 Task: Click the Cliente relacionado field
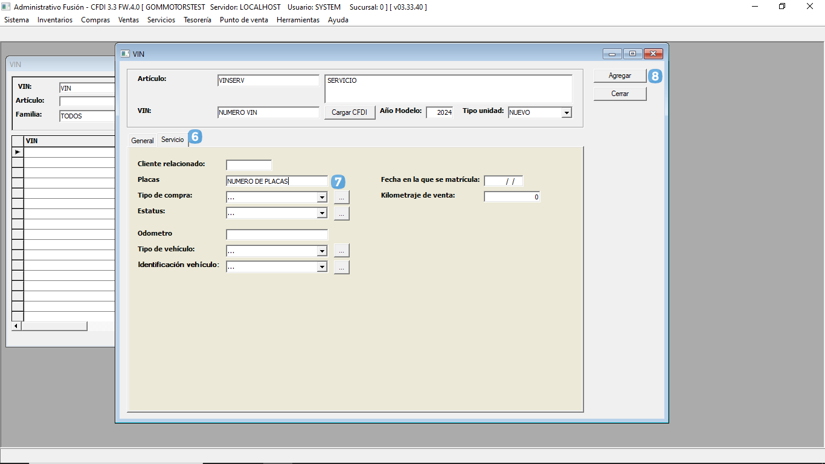249,165
